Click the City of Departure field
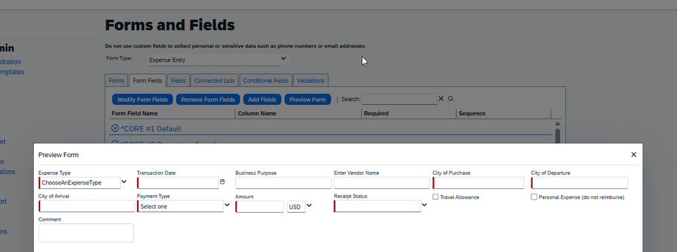The height and width of the screenshot is (252, 677). (x=579, y=183)
